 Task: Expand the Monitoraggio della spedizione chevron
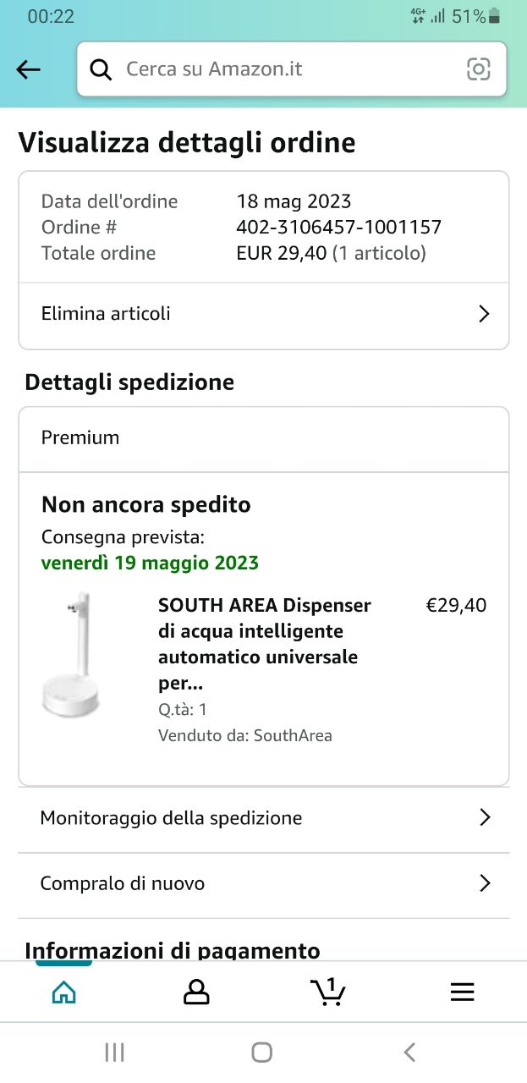484,817
